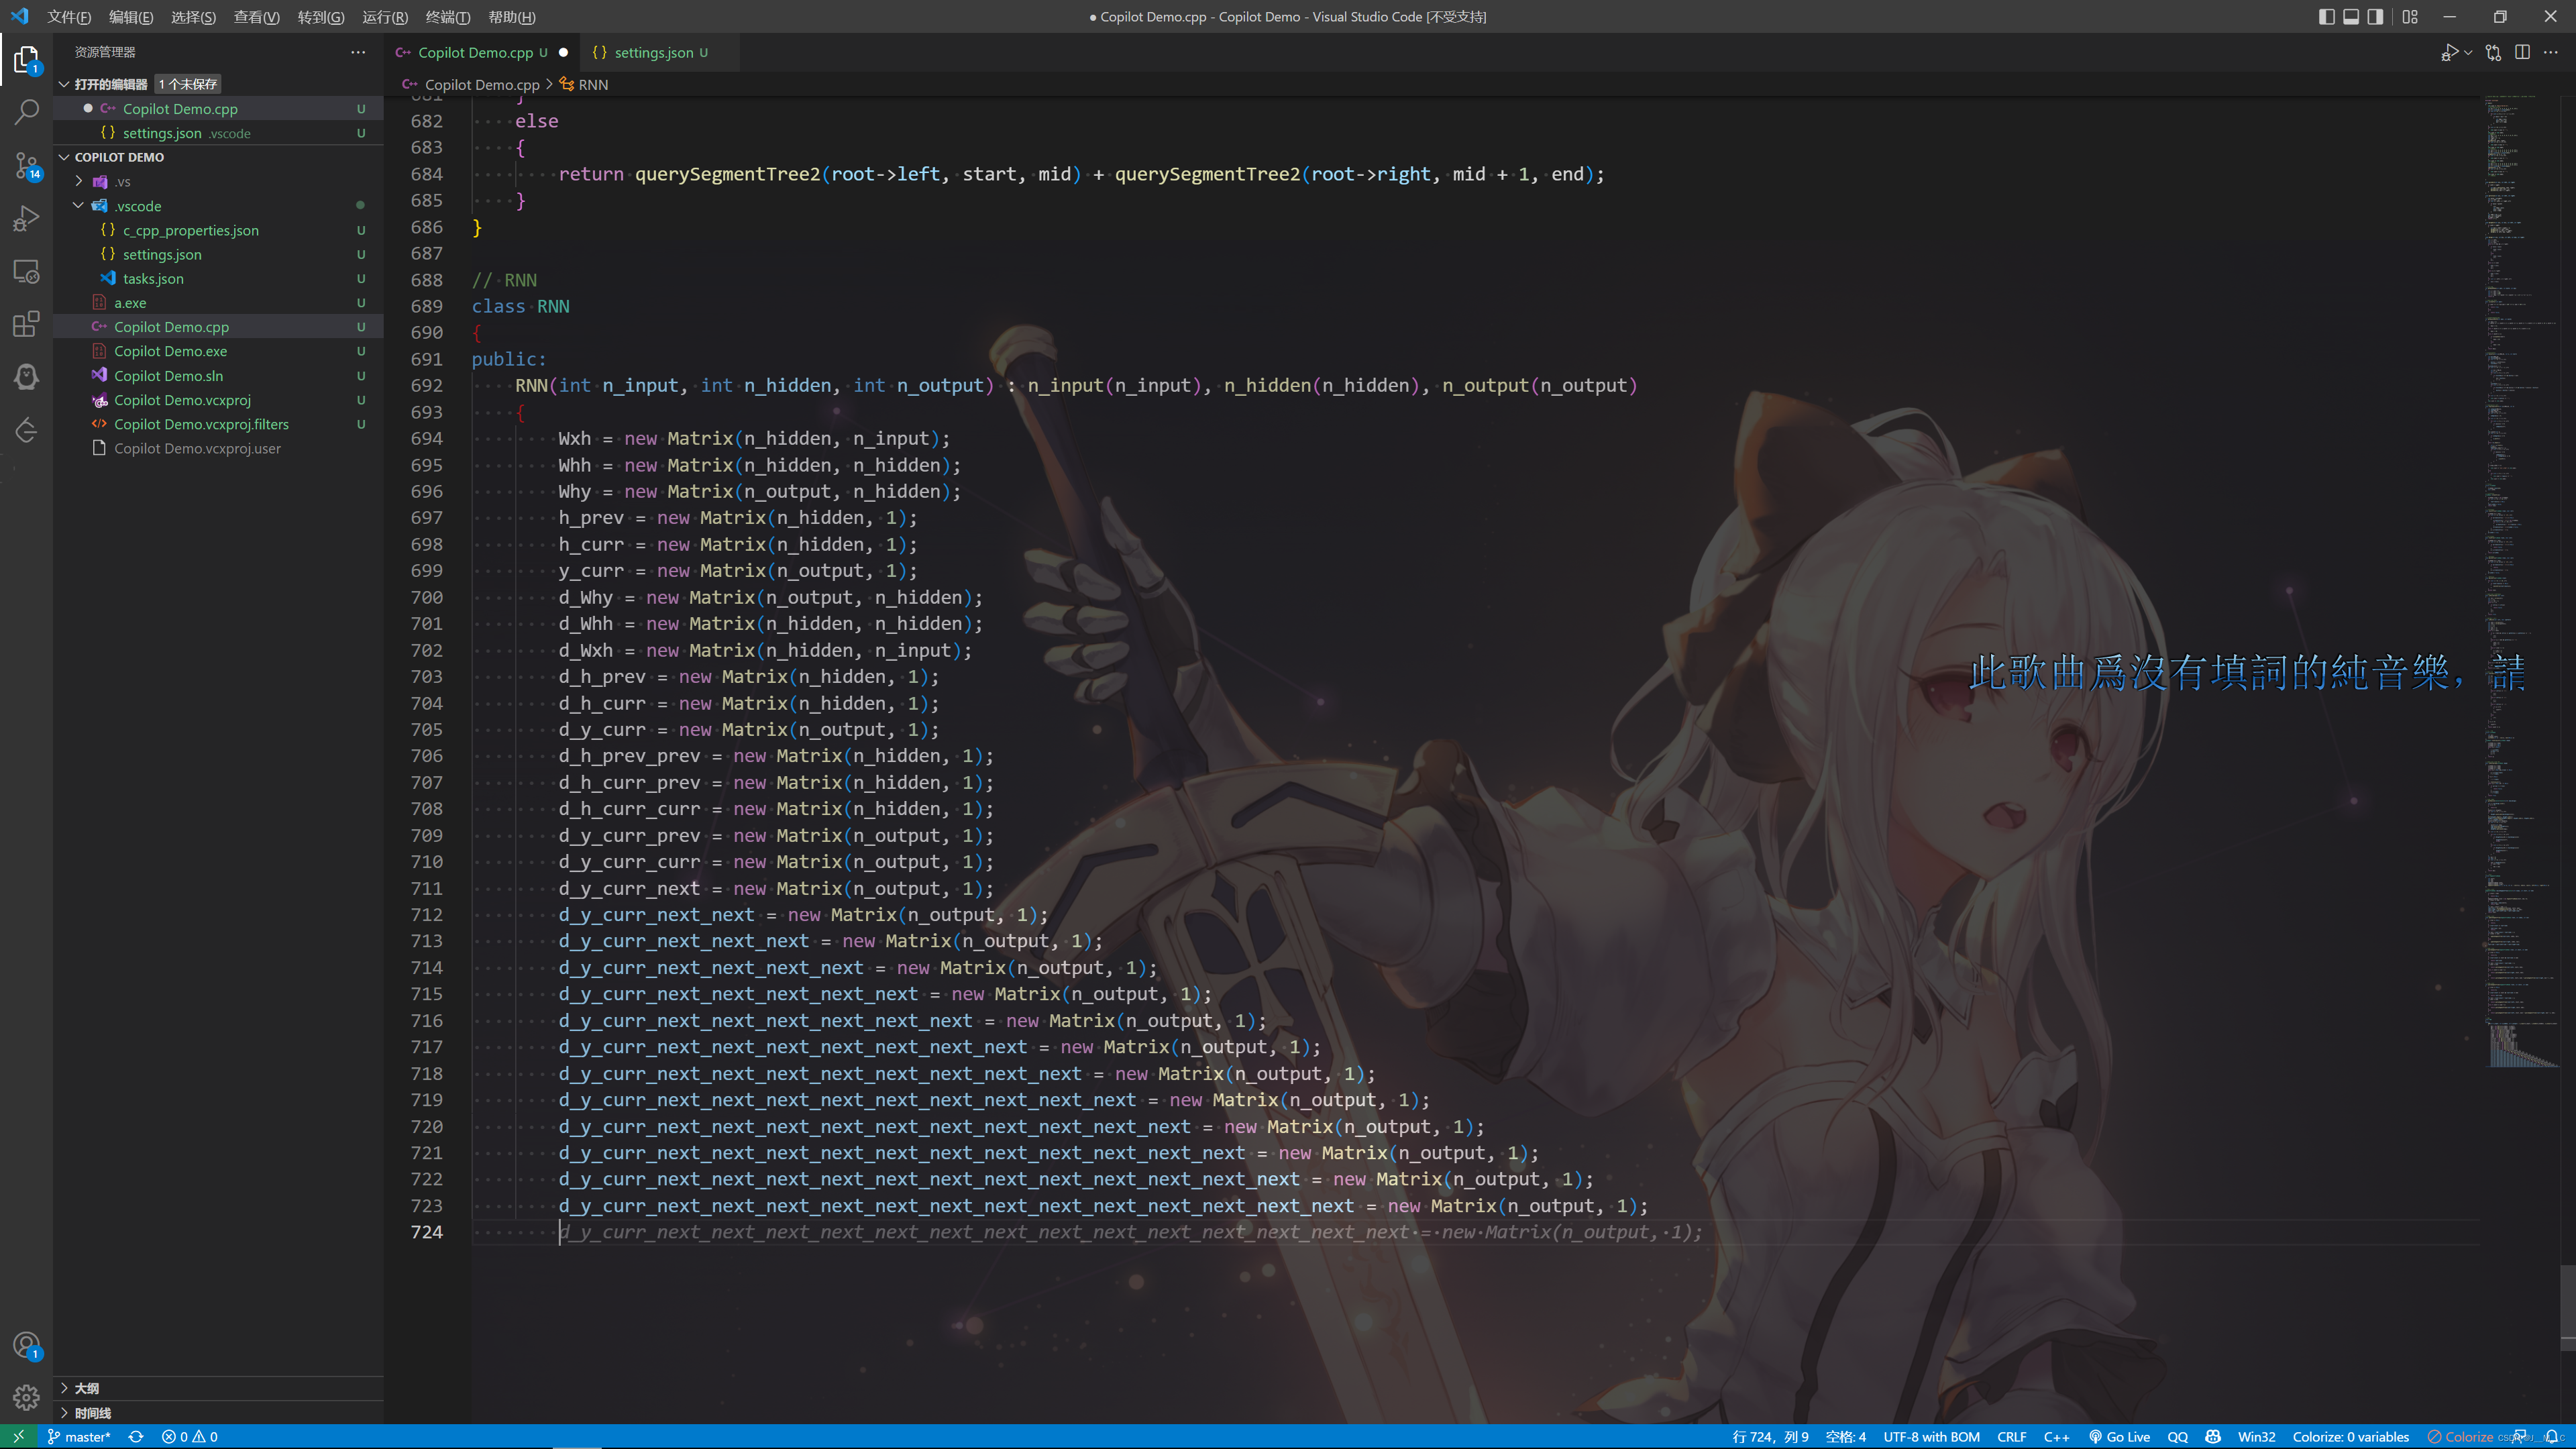Open problems indicator showing 0 errors 0 warnings
Screen dimensions: 2576x1449
point(190,1436)
